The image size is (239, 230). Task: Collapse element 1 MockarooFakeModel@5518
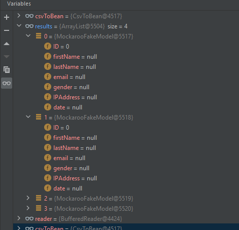[x=28, y=117]
